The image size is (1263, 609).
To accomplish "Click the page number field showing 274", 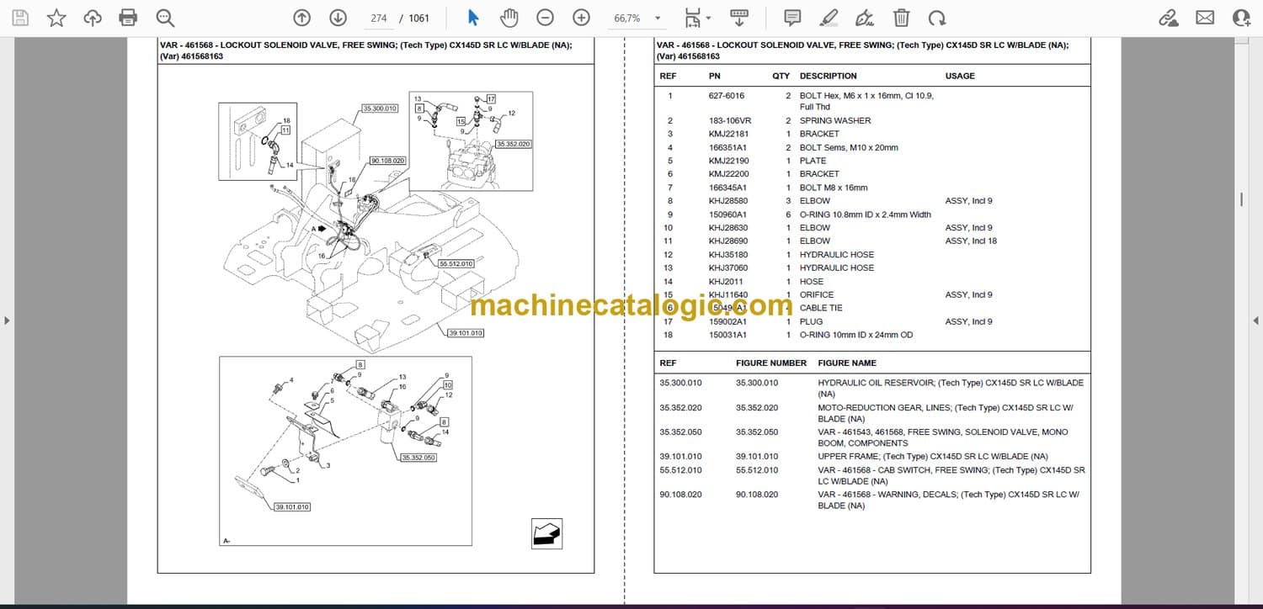I will pos(378,18).
